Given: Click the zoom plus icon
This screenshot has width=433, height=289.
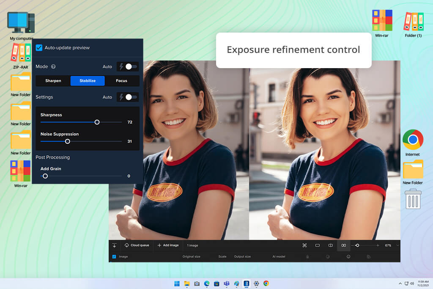Looking at the screenshot, I should 378,245.
